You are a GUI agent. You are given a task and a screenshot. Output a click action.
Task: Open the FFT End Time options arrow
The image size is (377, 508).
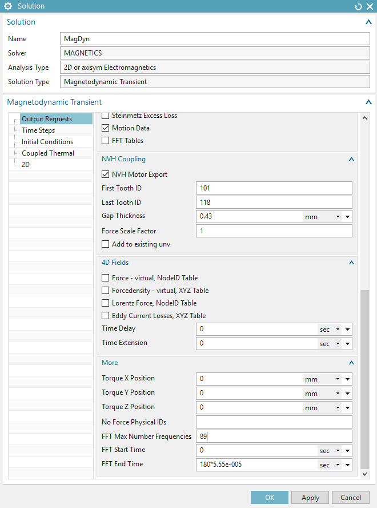[x=347, y=465]
